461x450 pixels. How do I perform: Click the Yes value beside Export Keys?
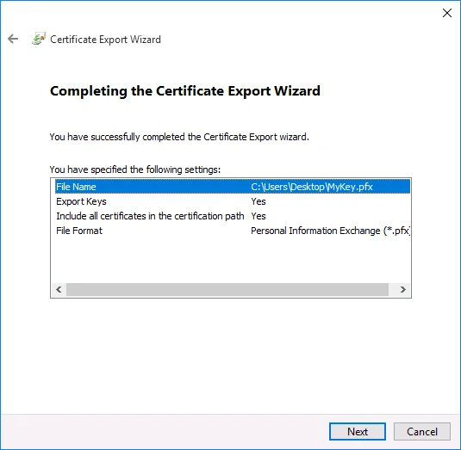[x=259, y=201]
